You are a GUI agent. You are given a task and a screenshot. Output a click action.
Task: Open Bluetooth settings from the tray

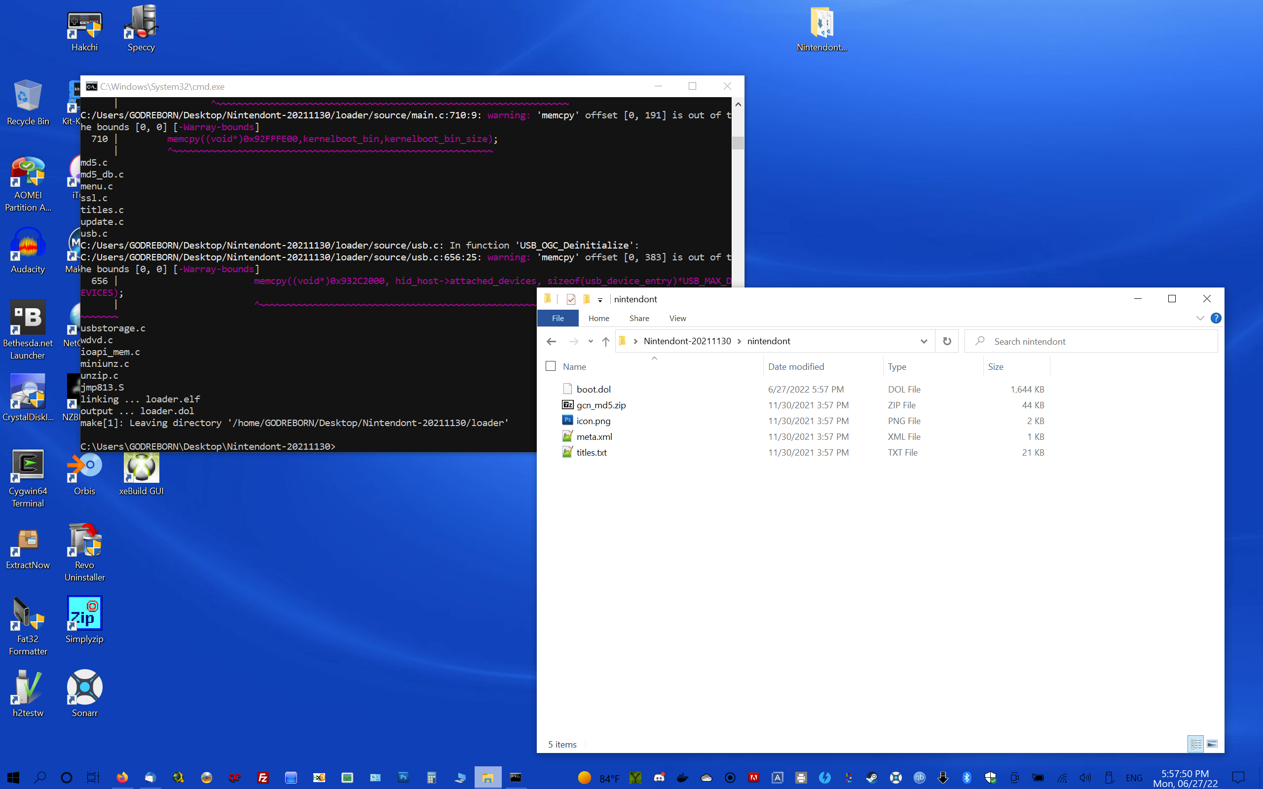pyautogui.click(x=966, y=778)
